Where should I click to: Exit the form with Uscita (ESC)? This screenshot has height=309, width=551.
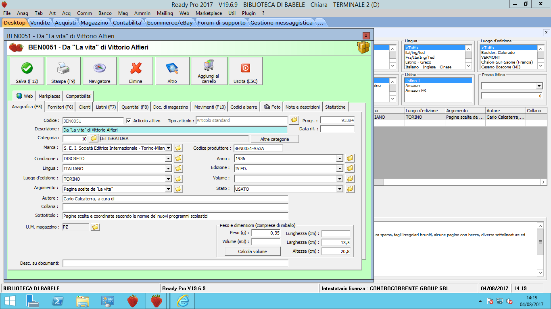click(246, 71)
